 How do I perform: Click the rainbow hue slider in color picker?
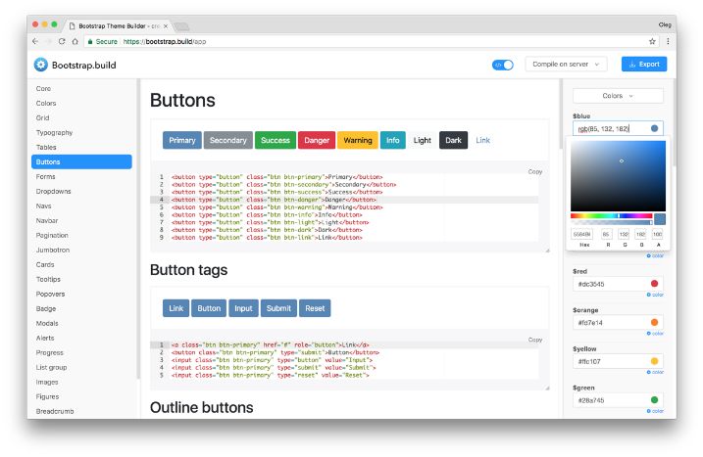click(x=611, y=215)
